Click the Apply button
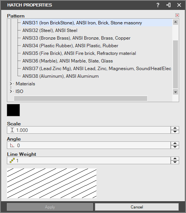 [x=50, y=207]
